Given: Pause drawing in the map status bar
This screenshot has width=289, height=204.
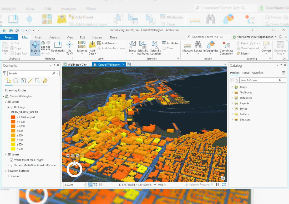Looking at the screenshot, I should pyautogui.click(x=217, y=184).
